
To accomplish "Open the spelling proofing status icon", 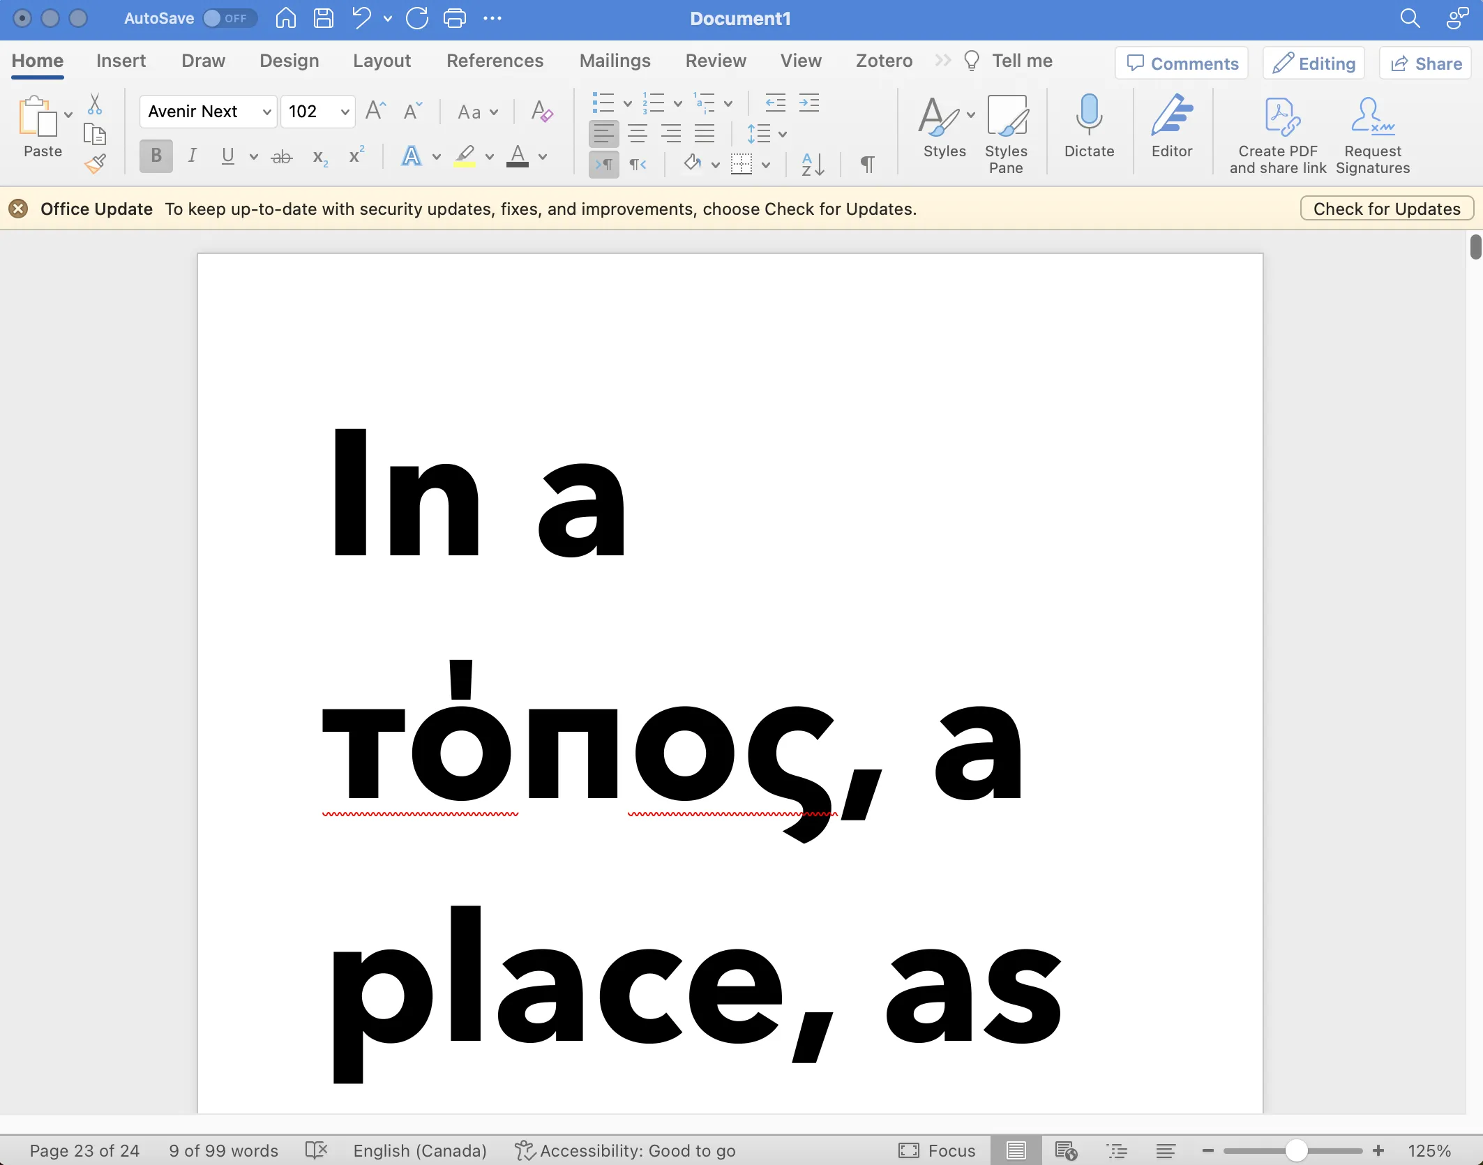I will 316,1150.
